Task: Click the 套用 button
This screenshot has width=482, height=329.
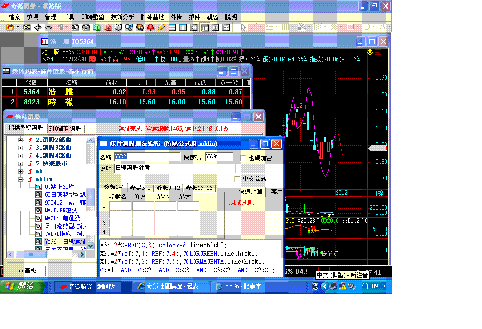Action: 276,192
